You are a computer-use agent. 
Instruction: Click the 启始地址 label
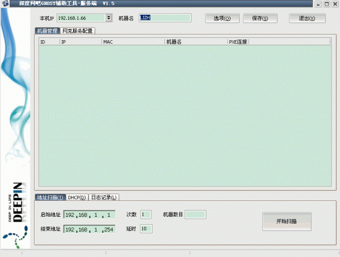coord(50,215)
